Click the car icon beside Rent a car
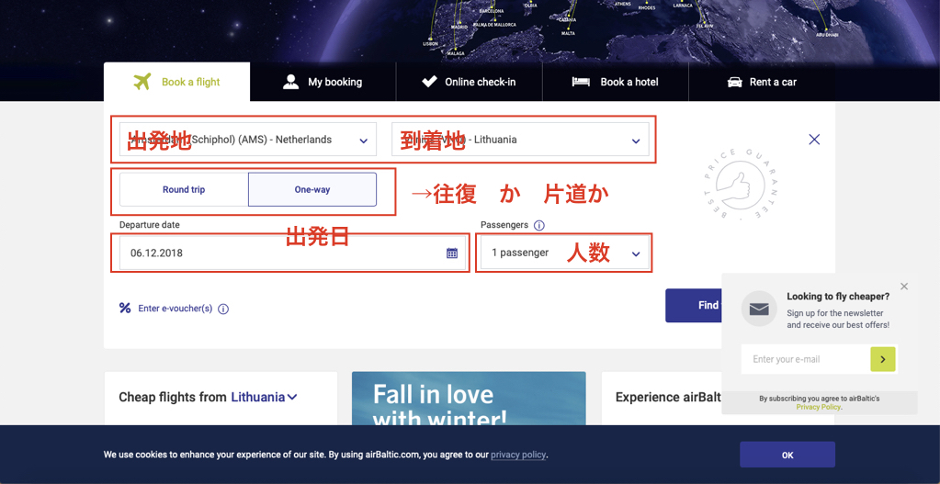This screenshot has height=484, width=940. click(734, 82)
